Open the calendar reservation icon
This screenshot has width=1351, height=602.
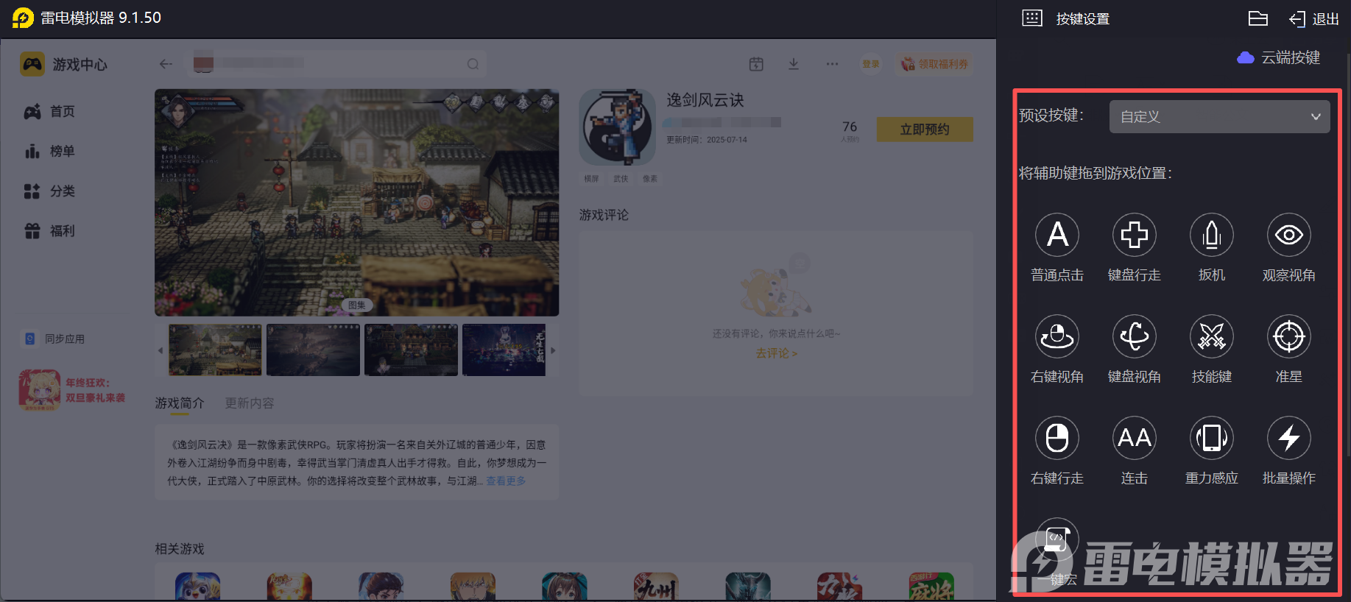756,64
